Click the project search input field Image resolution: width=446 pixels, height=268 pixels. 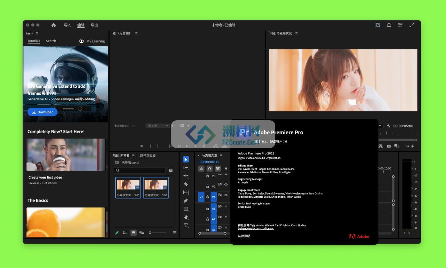tap(140, 171)
